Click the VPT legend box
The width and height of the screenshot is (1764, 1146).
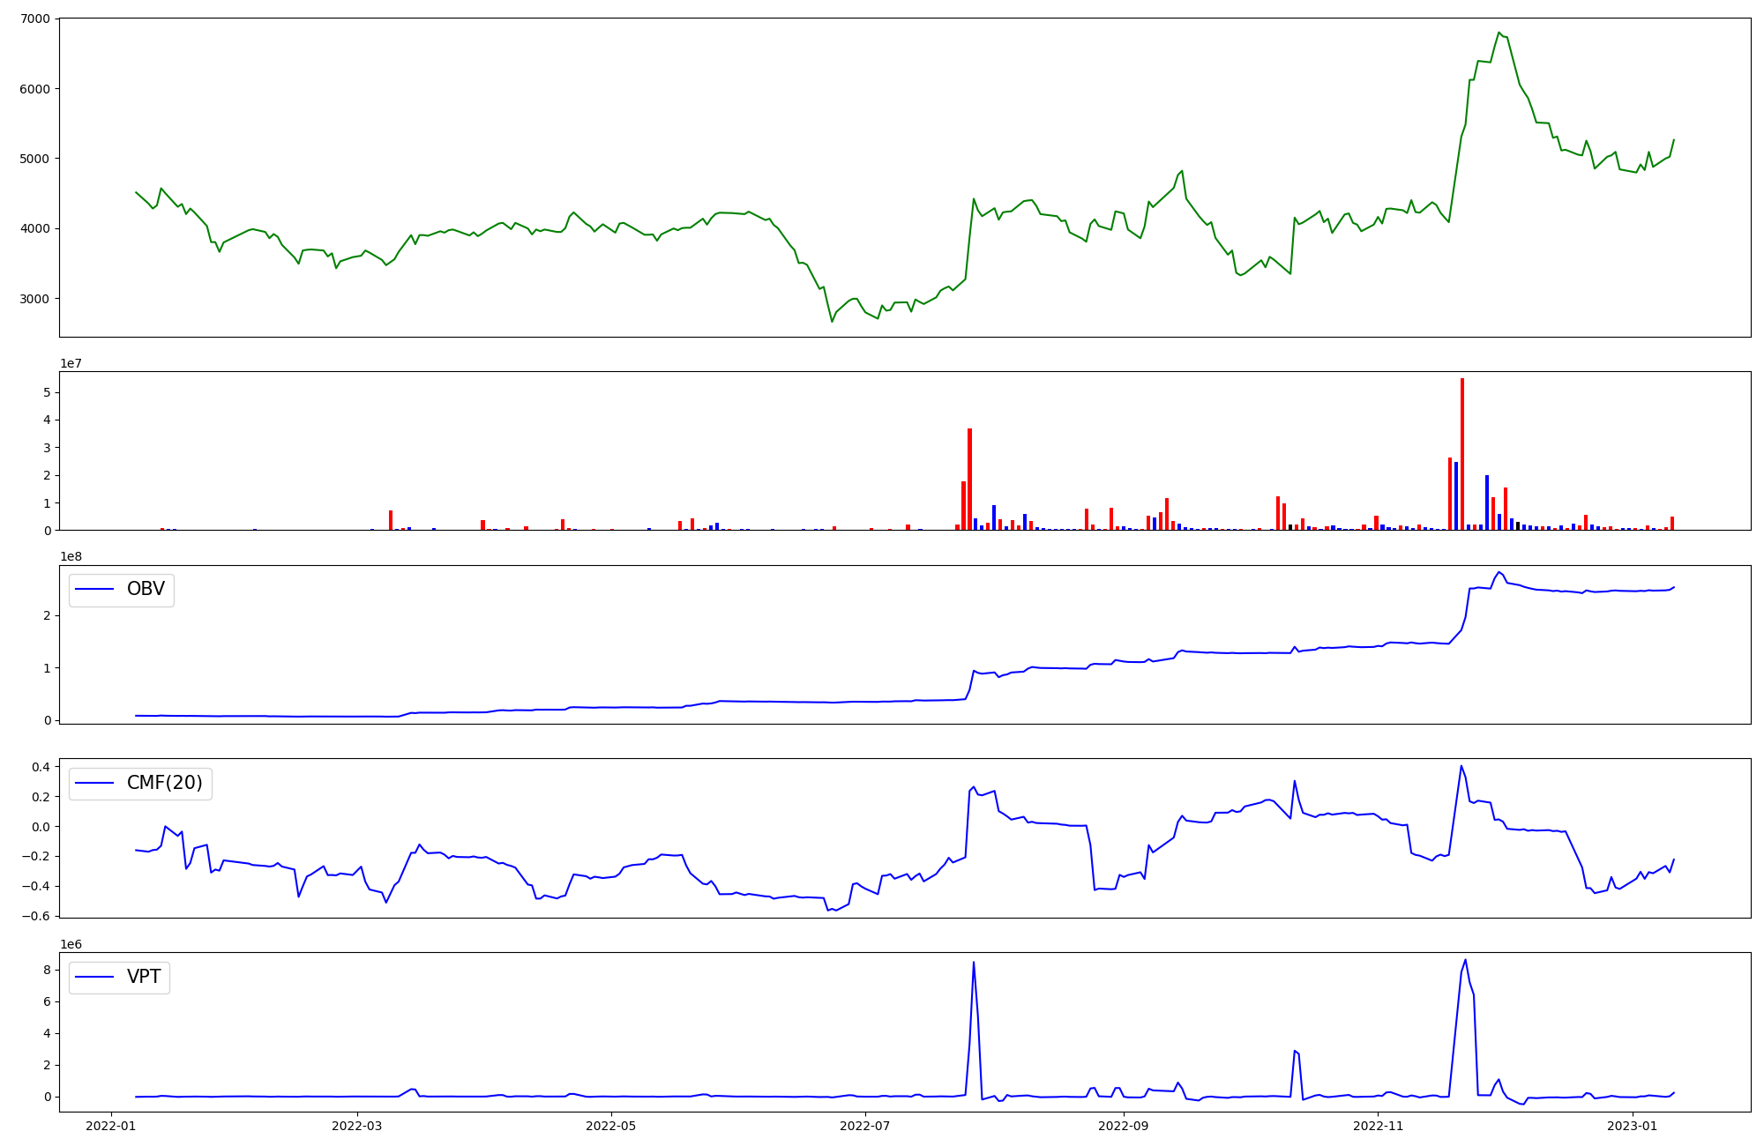click(x=119, y=978)
